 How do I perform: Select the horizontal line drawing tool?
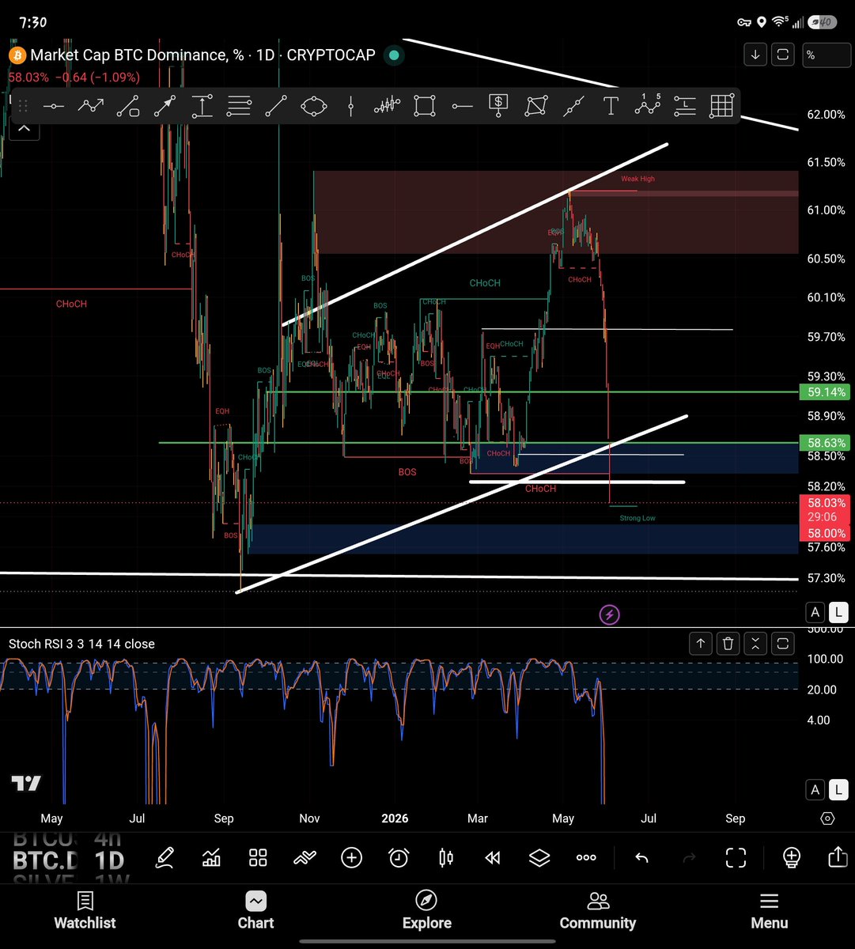tap(53, 106)
